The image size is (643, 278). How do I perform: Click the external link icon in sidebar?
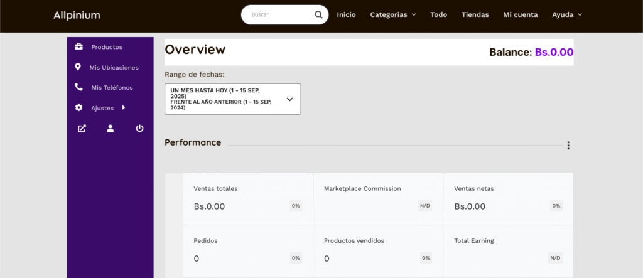[x=82, y=129]
